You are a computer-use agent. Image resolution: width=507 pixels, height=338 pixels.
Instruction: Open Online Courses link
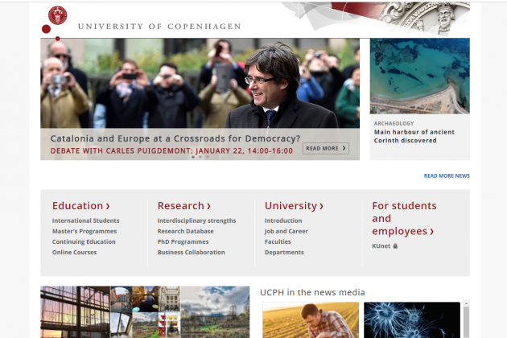(74, 252)
